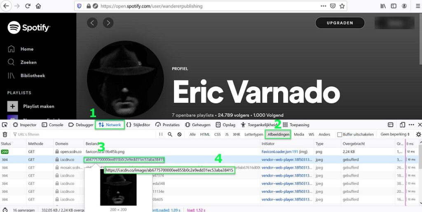Filter requests by Afbeeldingen
Image resolution: width=422 pixels, height=212 pixels.
(278, 134)
